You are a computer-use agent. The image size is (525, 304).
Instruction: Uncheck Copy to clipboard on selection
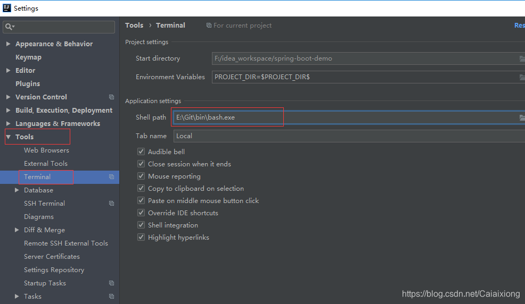141,188
